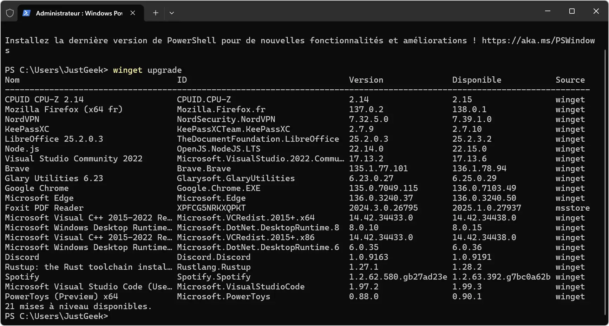Screen dimensions: 609x326
Task: Close the Windows PowerShell tab
Action: (x=133, y=13)
